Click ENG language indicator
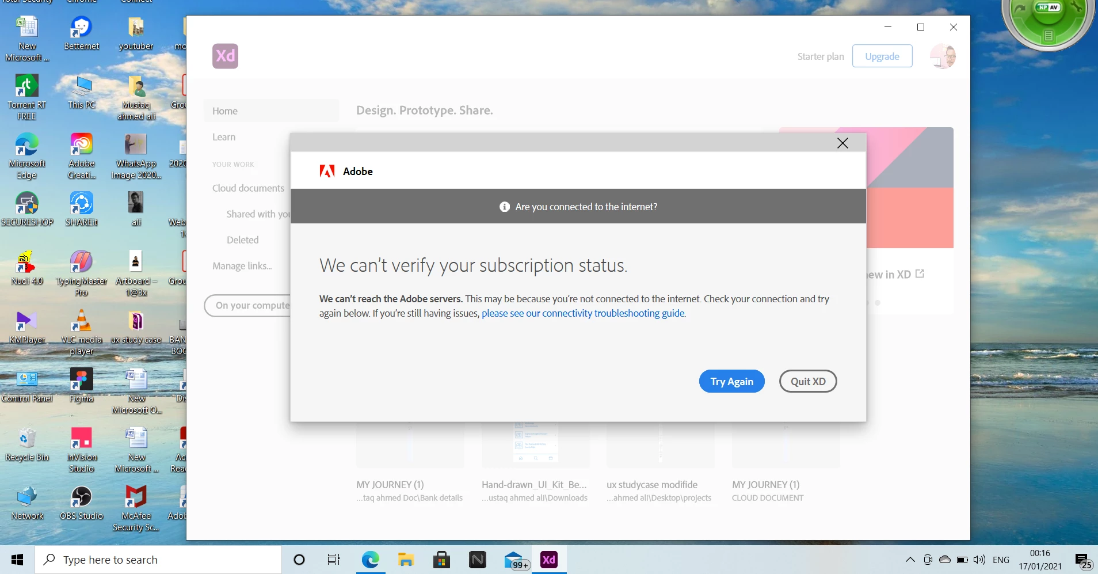 point(1001,560)
